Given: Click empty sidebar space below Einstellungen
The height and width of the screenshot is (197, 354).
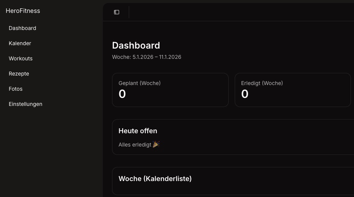Looking at the screenshot, I should (x=51, y=152).
